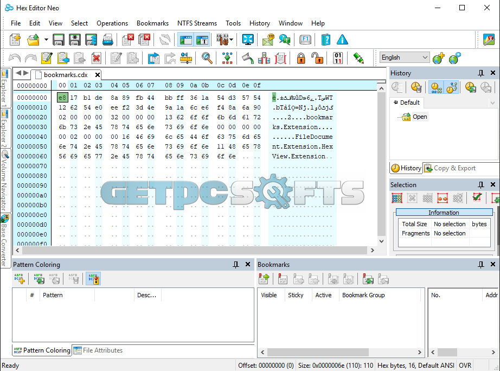Open the Operations menu
Screen dimensions: 500x371
(x=112, y=23)
